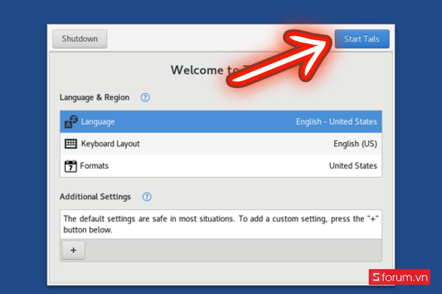The width and height of the screenshot is (442, 294).
Task: Add a custom setting with plus button
Action: coord(73,250)
